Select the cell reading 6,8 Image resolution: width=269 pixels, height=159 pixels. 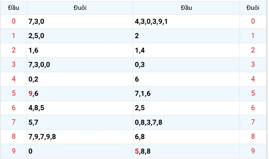tap(140, 137)
